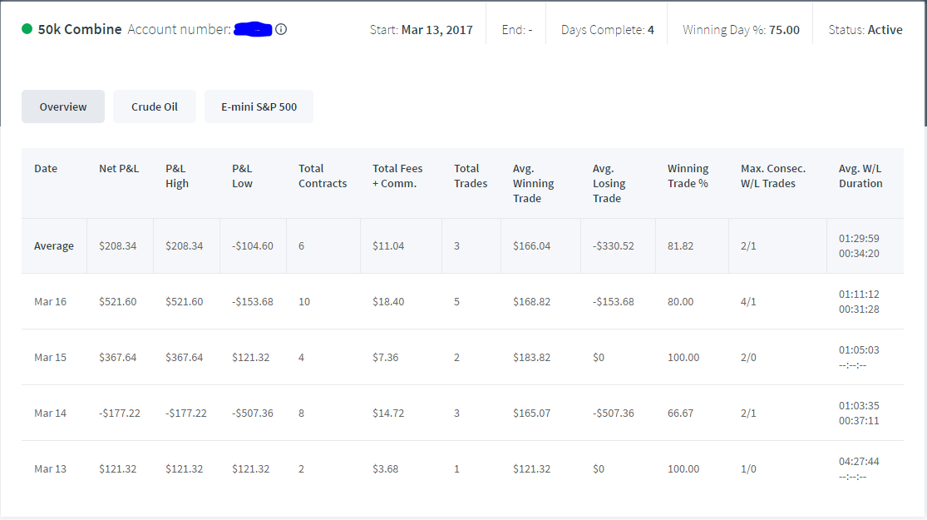Click the Date column header
Viewport: 927px width, 520px height.
tap(46, 169)
